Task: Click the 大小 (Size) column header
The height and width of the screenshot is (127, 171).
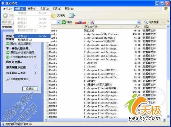Action: (137, 27)
